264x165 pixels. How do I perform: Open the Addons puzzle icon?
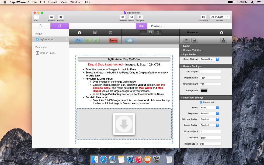pos(61,17)
